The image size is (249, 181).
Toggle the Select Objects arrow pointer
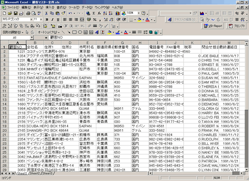point(27,32)
